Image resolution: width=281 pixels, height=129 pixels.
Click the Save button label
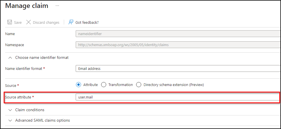point(18,23)
